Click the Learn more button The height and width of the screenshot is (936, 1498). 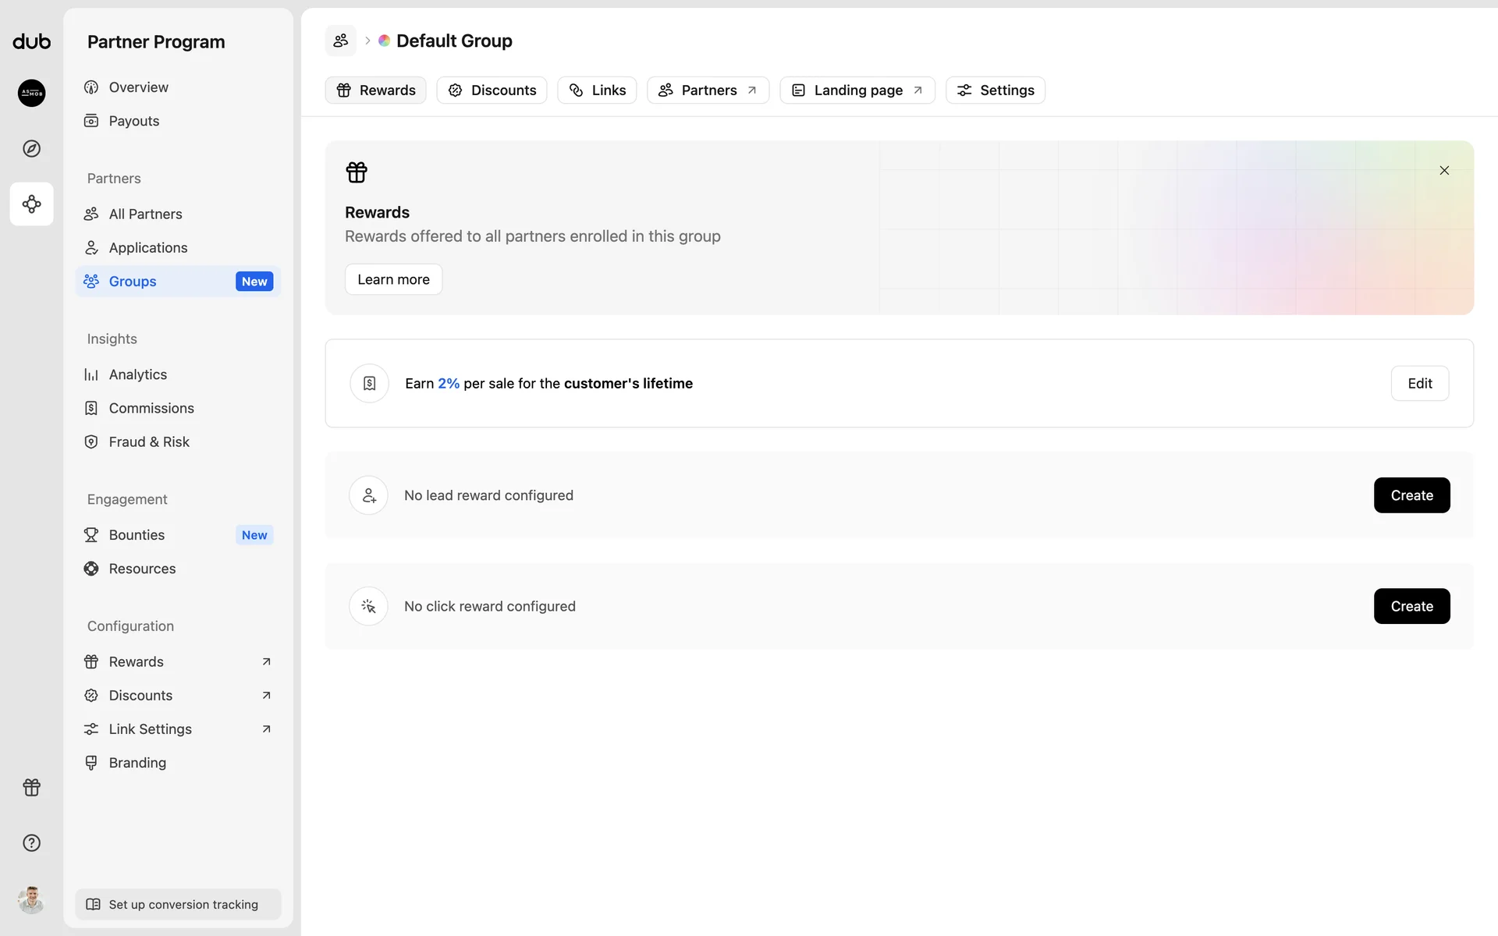pyautogui.click(x=393, y=279)
